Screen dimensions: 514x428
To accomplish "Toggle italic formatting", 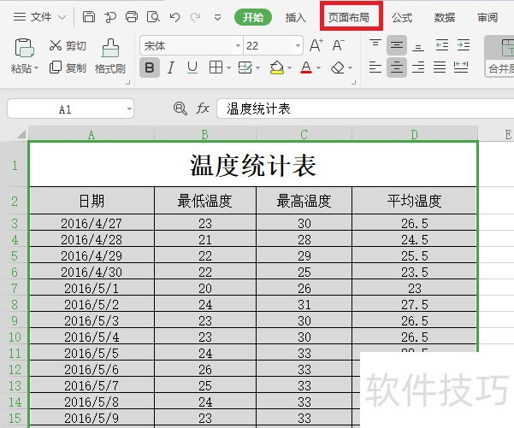I will pos(171,67).
